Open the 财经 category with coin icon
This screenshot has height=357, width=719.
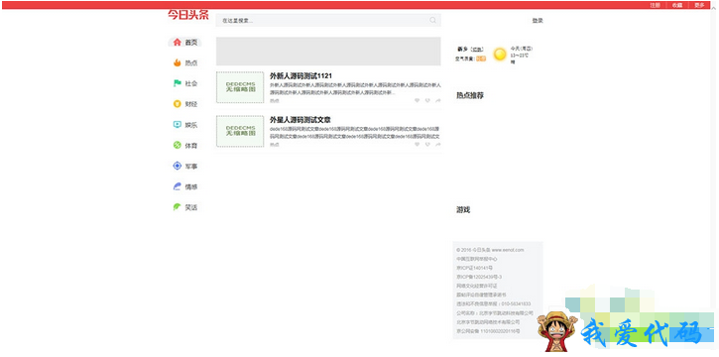[184, 104]
